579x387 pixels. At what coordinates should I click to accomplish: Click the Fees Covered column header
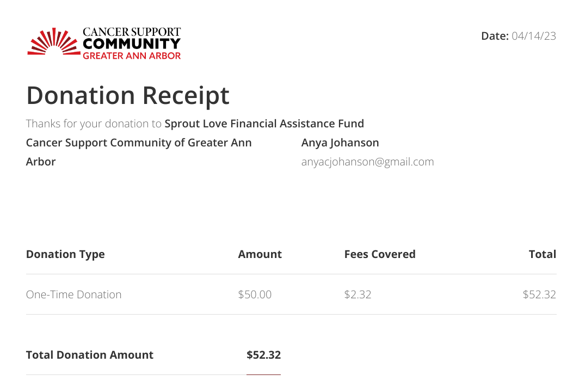(x=380, y=254)
